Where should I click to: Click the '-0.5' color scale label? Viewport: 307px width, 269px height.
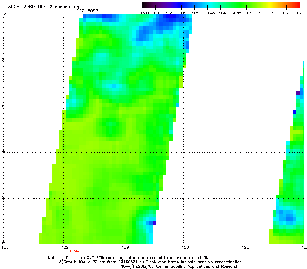[x=194, y=13]
